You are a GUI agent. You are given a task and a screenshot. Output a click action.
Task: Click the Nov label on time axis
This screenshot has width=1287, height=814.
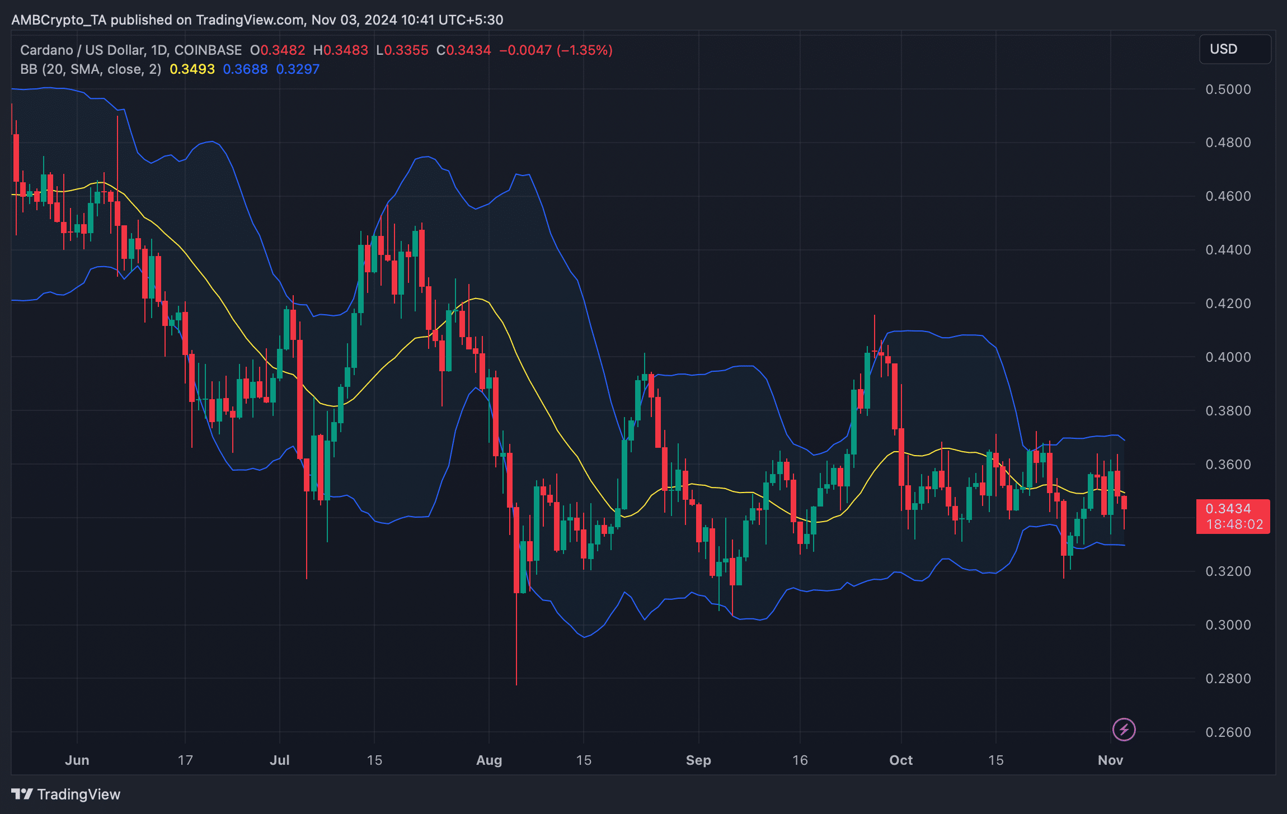tap(1110, 760)
